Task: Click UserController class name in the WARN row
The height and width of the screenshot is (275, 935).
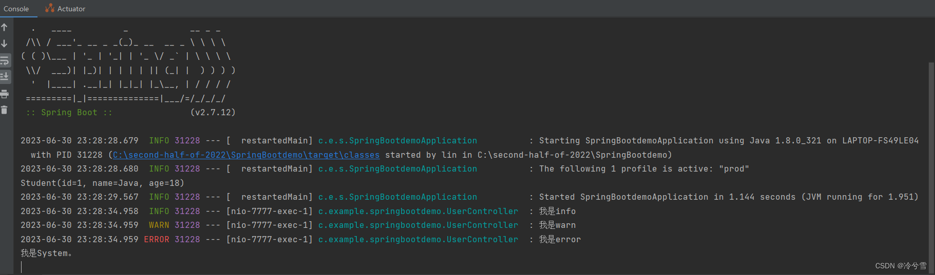Action: point(418,225)
